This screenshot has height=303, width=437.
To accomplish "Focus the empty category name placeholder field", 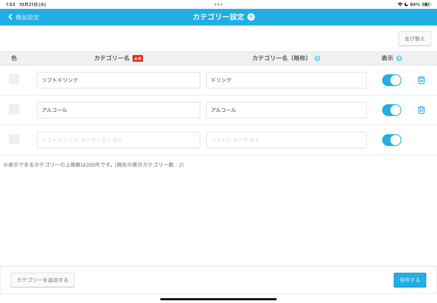I will pos(118,140).
